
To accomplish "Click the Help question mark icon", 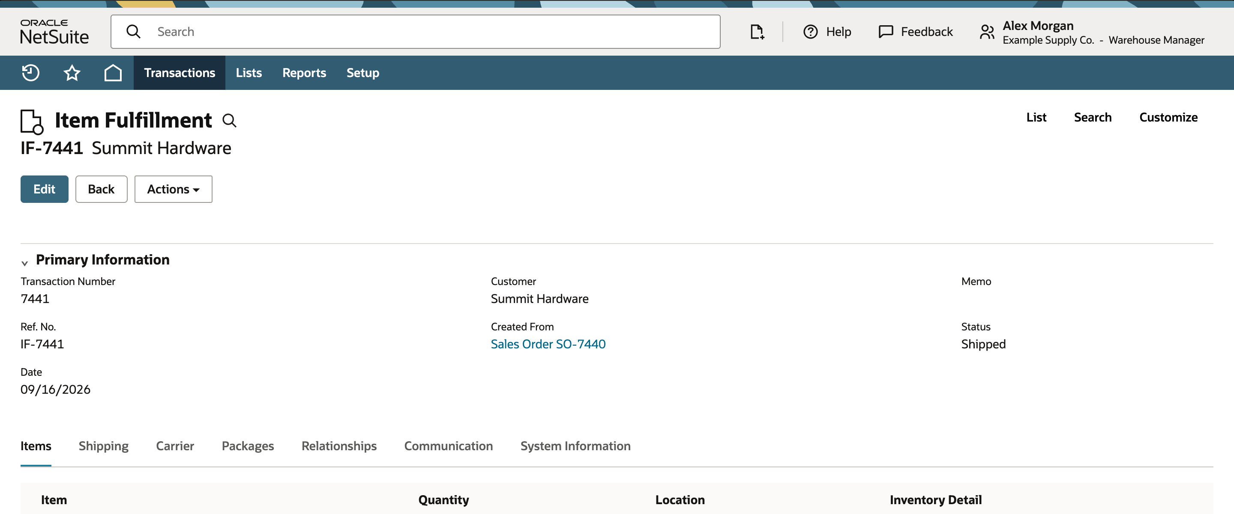I will (x=811, y=32).
